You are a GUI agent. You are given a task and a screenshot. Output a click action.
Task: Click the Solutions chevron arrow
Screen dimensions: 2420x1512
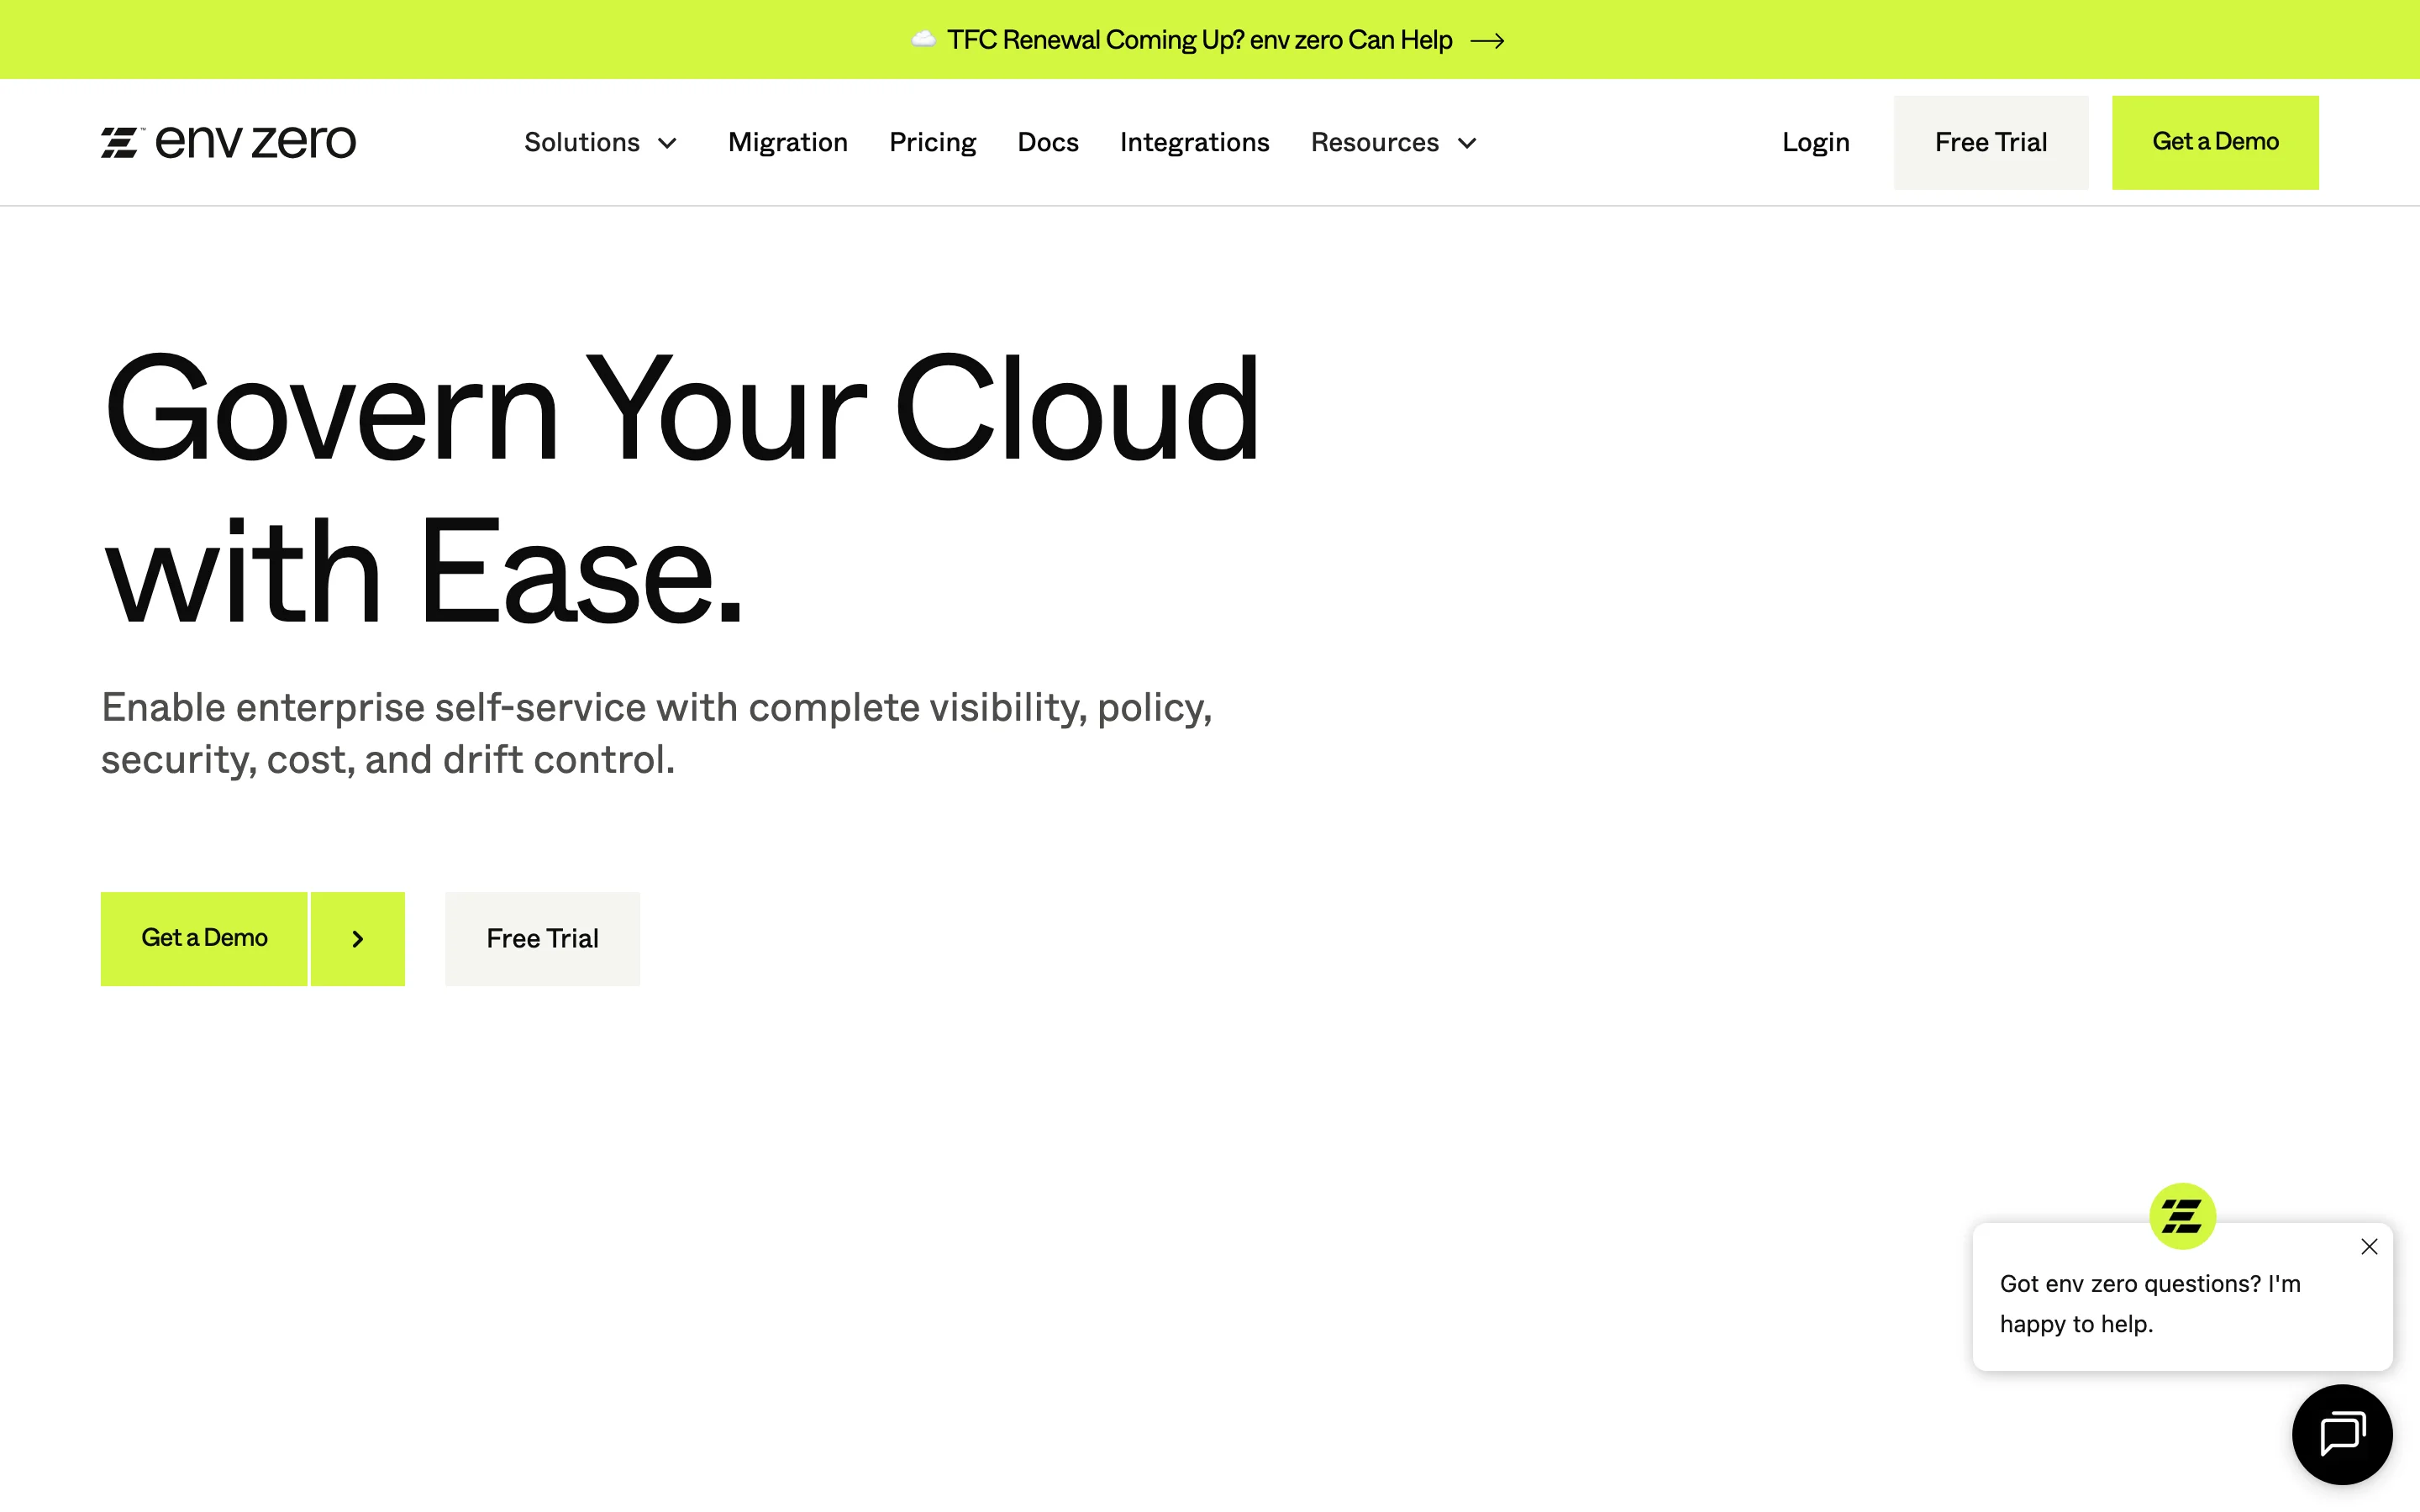pos(667,144)
